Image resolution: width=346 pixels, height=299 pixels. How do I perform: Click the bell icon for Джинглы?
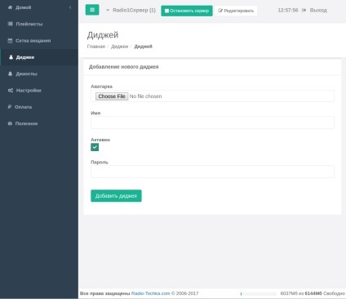pyautogui.click(x=11, y=74)
